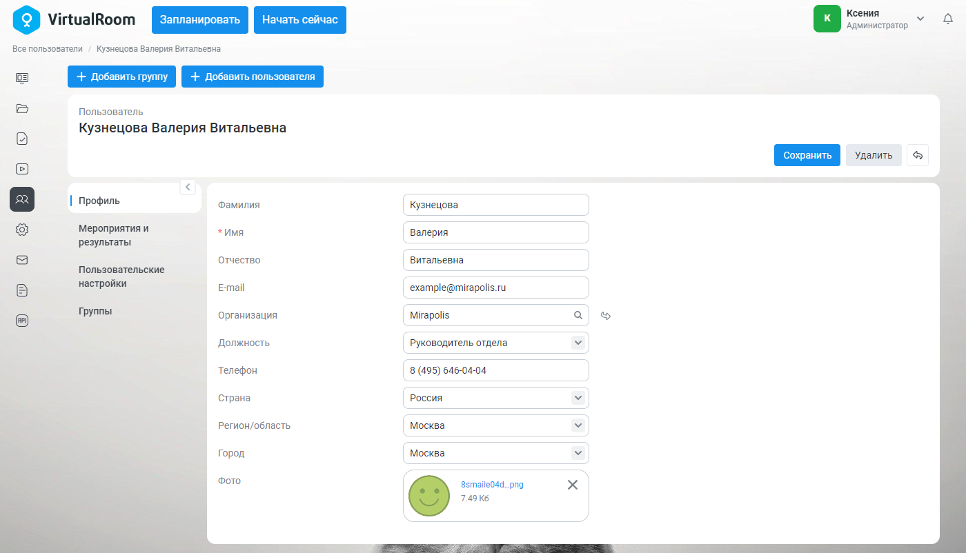
Task: Open the mail envelope icon in sidebar
Action: click(x=22, y=260)
